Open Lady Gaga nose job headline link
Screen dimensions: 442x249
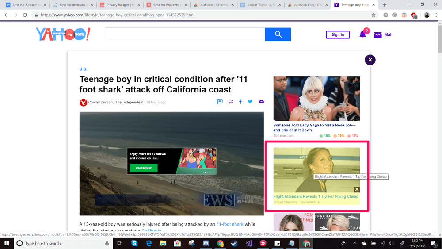point(314,128)
